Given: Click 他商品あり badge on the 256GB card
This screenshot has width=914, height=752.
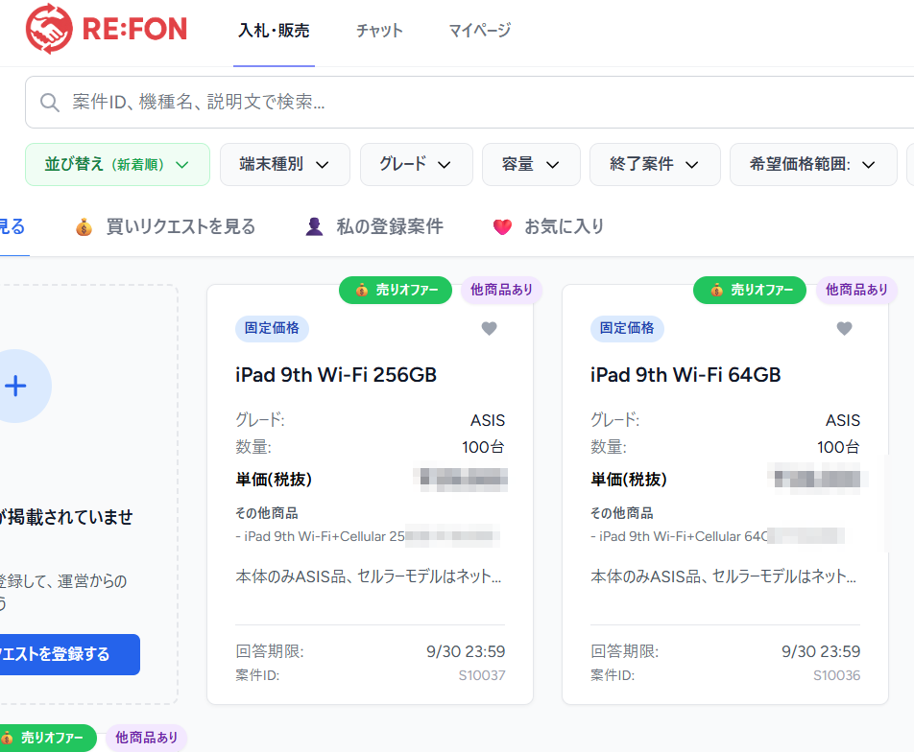Looking at the screenshot, I should (501, 290).
